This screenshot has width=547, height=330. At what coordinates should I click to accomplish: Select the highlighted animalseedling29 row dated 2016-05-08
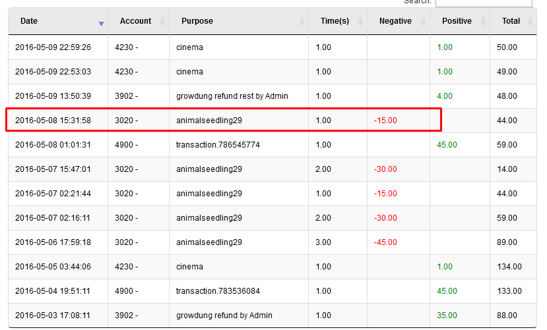[x=273, y=121]
